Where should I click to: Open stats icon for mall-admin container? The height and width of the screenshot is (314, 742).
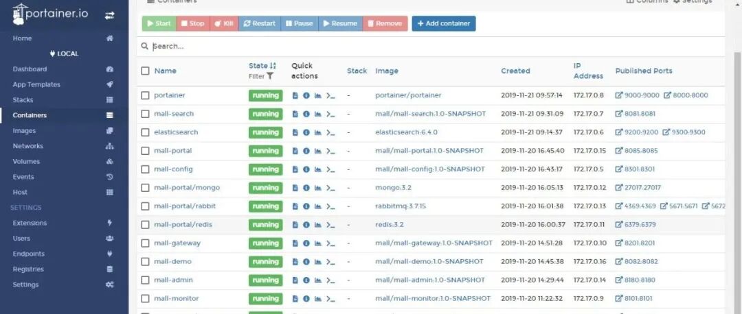(318, 280)
